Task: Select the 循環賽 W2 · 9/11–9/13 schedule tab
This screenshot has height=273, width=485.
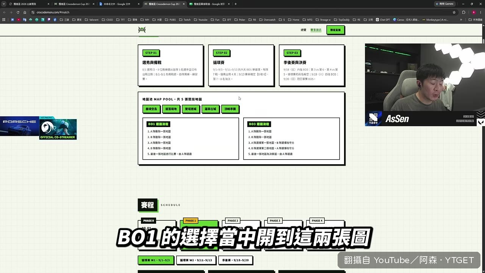Action: 196,260
